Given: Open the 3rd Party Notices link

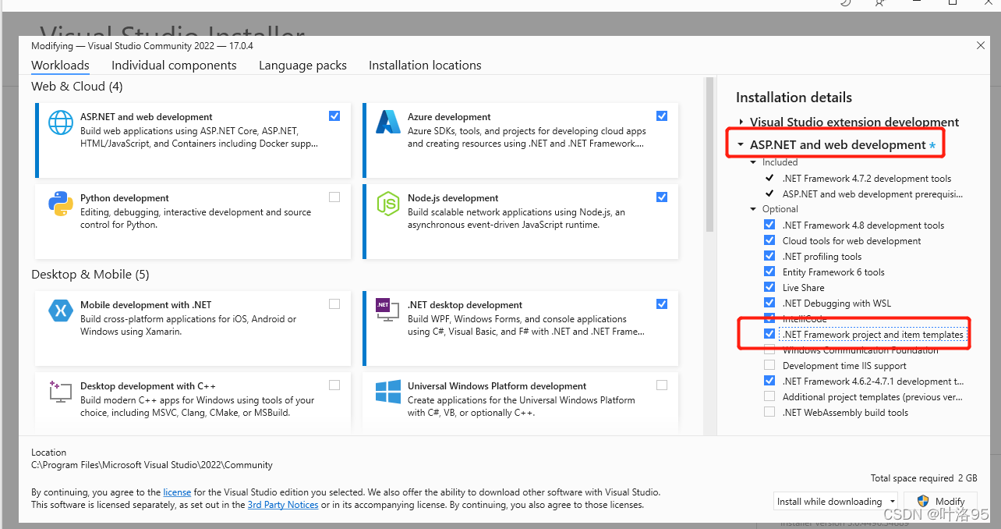Looking at the screenshot, I should (x=283, y=505).
